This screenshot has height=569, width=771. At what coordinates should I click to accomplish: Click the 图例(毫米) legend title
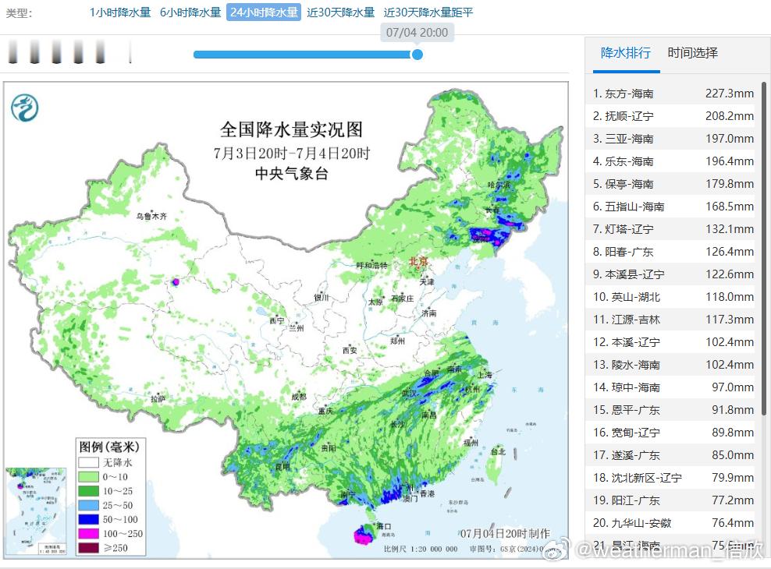[110, 447]
